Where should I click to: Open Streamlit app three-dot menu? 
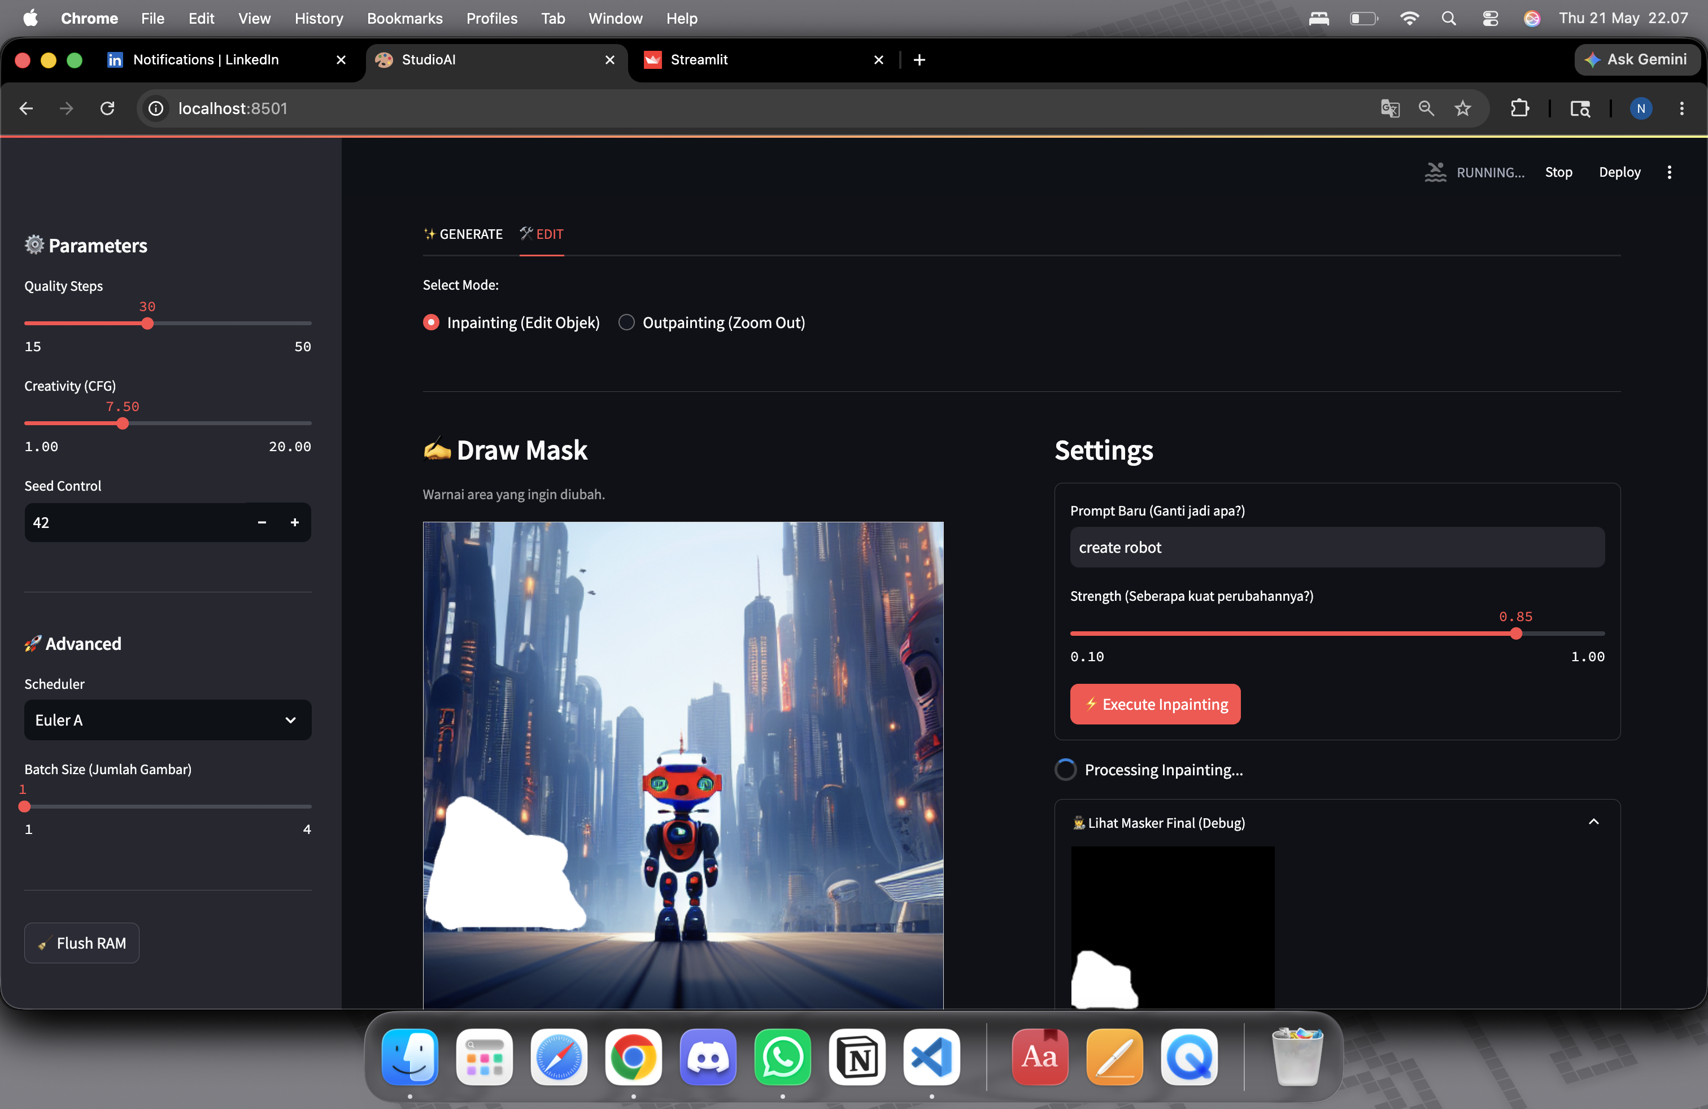1669,172
